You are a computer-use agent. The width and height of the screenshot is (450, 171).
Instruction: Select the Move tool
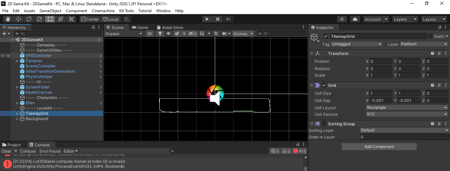[x=18, y=19]
